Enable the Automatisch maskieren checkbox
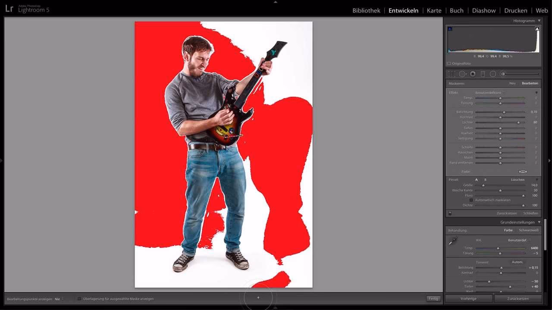552x310 pixels. pyautogui.click(x=472, y=200)
